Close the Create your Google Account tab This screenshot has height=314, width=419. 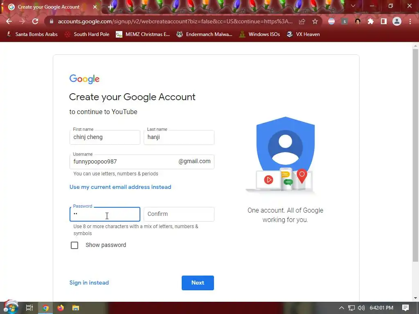pyautogui.click(x=95, y=7)
